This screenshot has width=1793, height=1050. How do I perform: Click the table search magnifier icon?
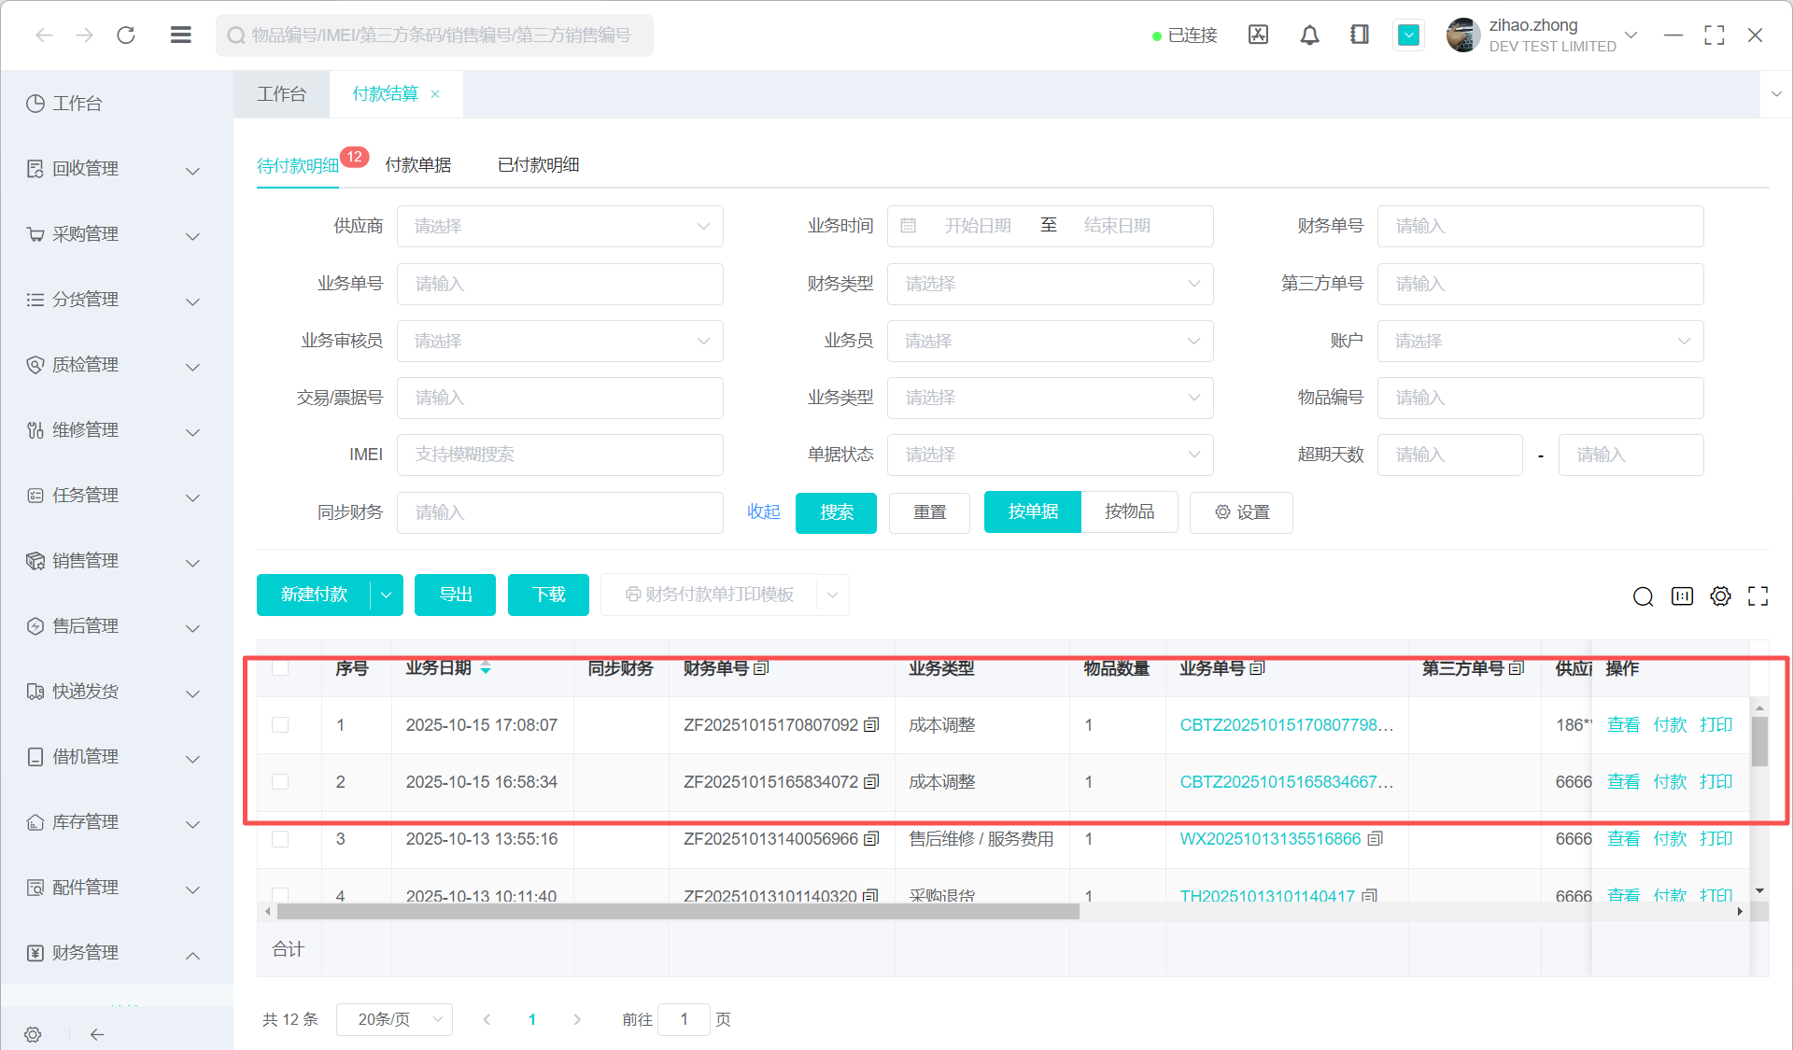(1643, 596)
